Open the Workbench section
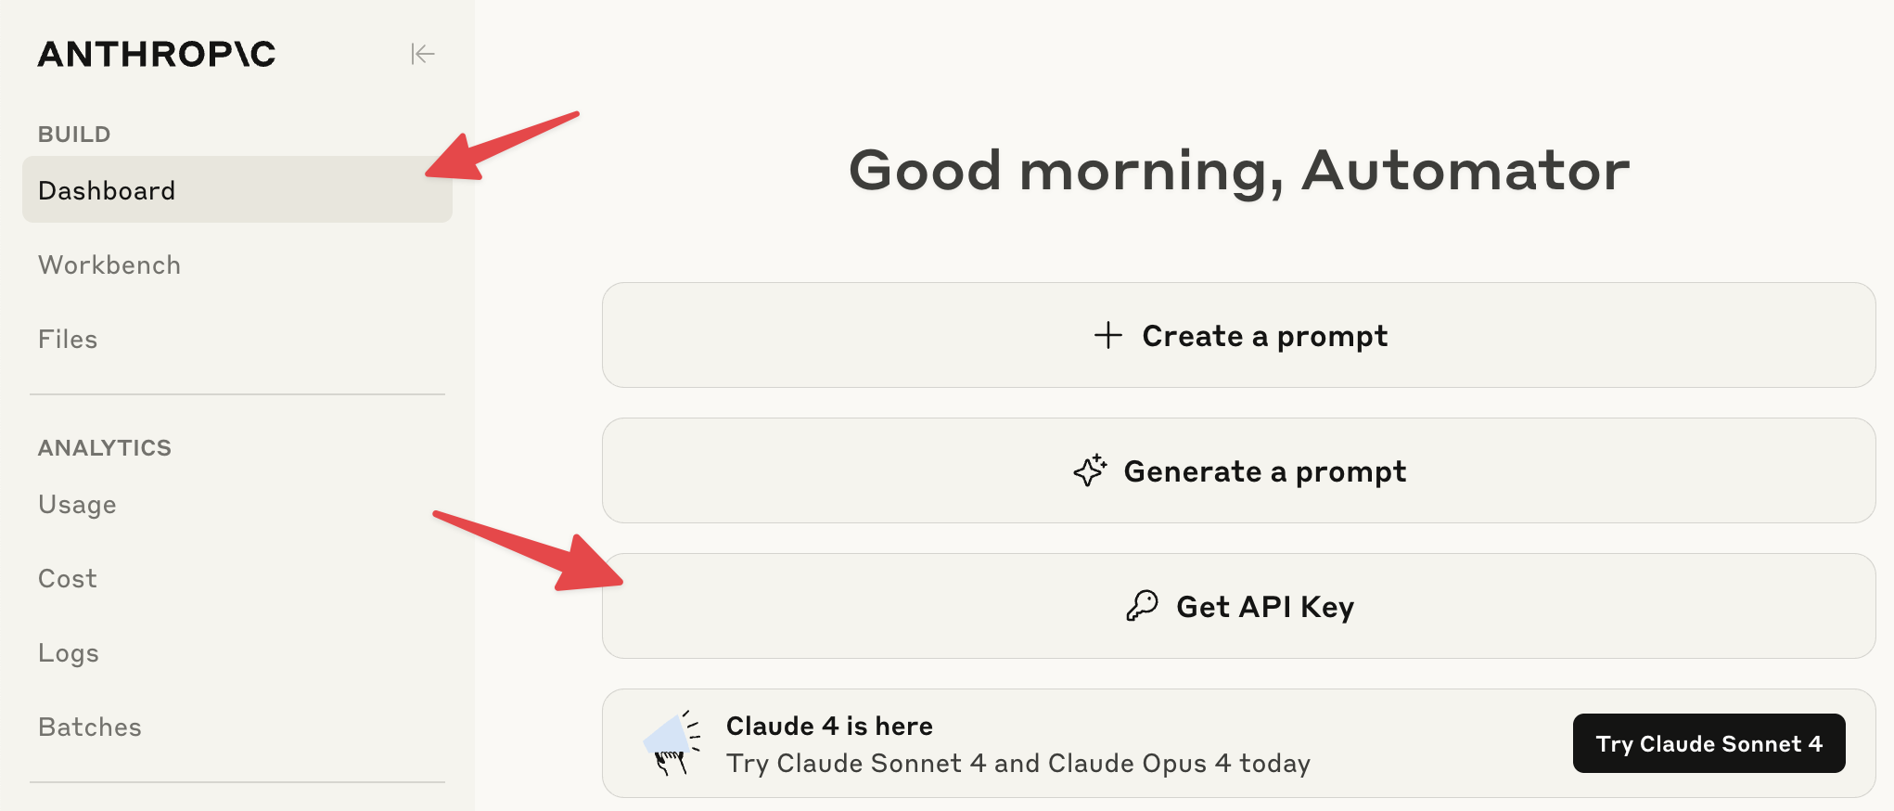 click(x=109, y=265)
